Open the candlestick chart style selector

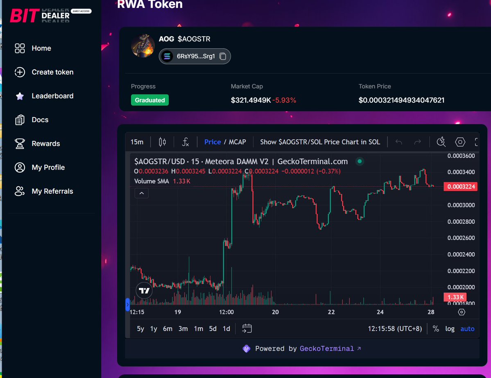162,142
